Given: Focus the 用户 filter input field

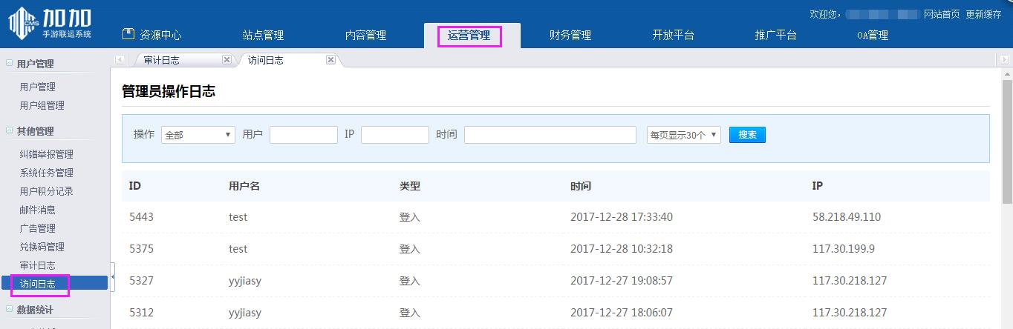Looking at the screenshot, I should 303,135.
